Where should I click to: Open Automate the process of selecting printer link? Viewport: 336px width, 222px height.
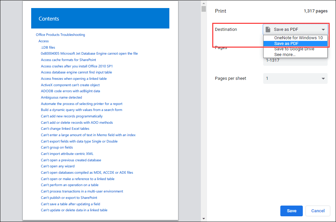81,104
